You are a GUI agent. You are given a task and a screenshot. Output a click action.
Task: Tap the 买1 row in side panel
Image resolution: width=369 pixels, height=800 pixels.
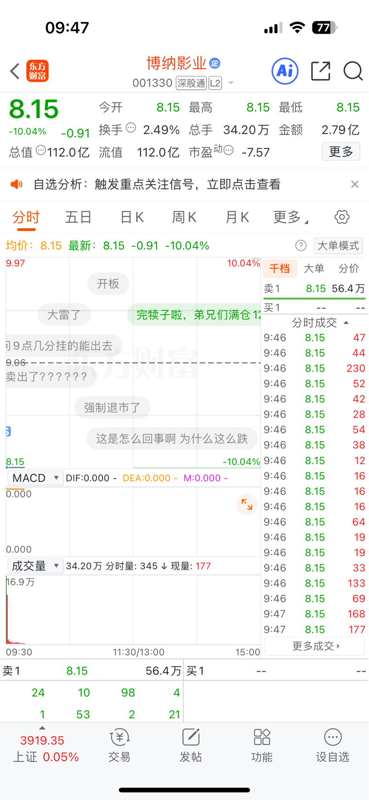click(315, 308)
